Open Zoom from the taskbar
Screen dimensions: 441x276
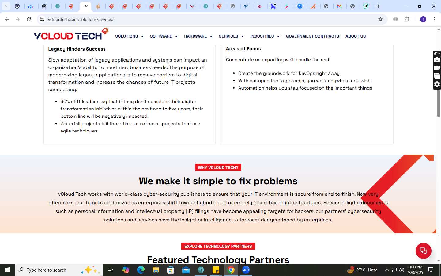pos(246,270)
